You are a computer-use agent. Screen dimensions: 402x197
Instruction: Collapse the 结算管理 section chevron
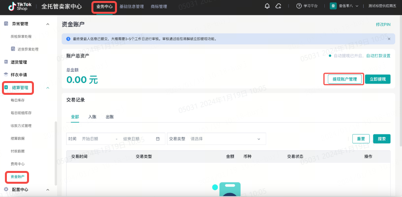pyautogui.click(x=48, y=88)
